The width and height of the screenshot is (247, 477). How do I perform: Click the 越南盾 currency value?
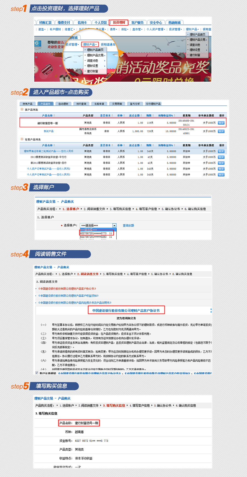pos(79,432)
